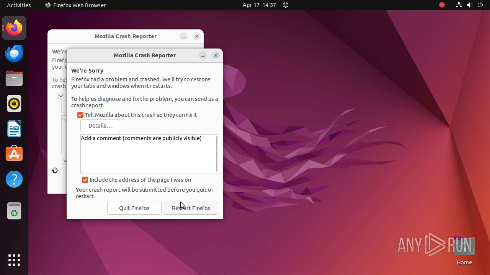Open the Help question-mark icon
490x275 pixels.
14,179
